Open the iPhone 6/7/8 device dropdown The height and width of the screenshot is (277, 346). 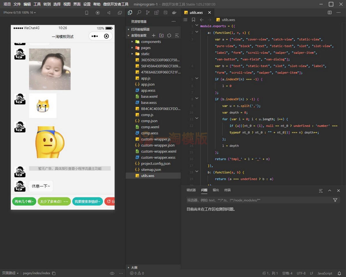pos(19,13)
